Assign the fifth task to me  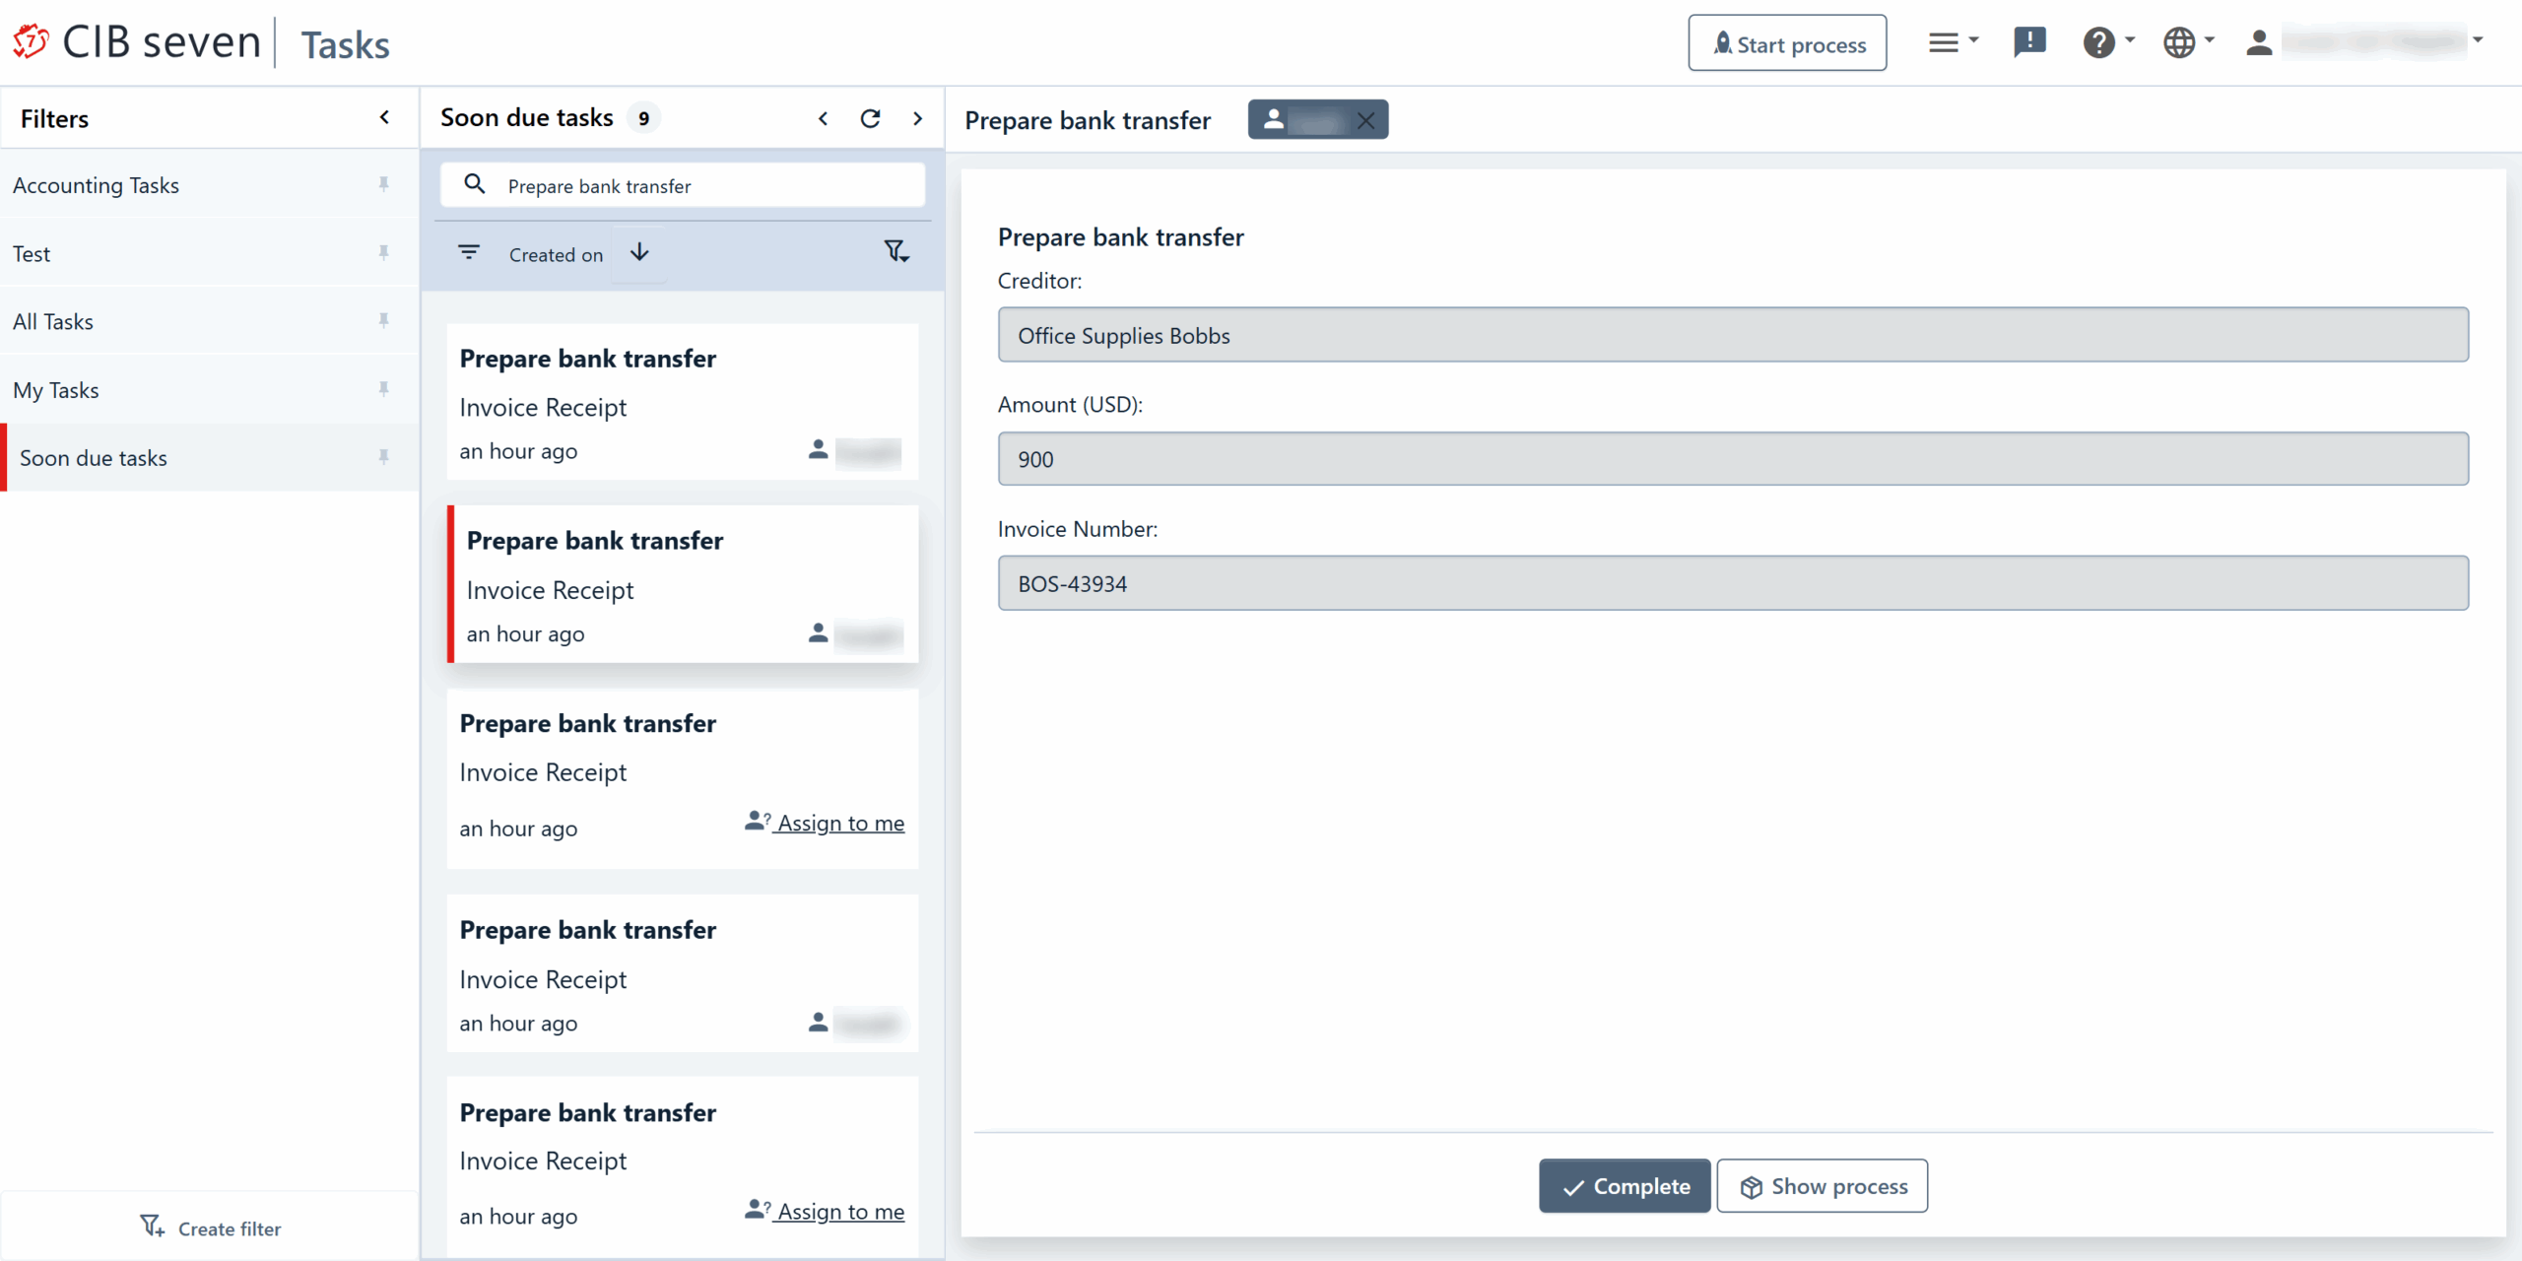825,1211
